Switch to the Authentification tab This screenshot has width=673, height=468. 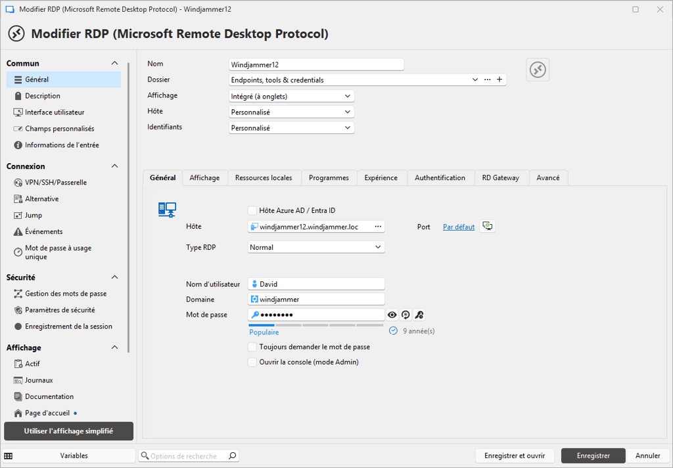coord(440,177)
